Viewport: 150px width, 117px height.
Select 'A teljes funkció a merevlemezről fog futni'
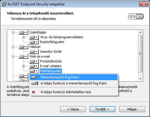[74, 83]
